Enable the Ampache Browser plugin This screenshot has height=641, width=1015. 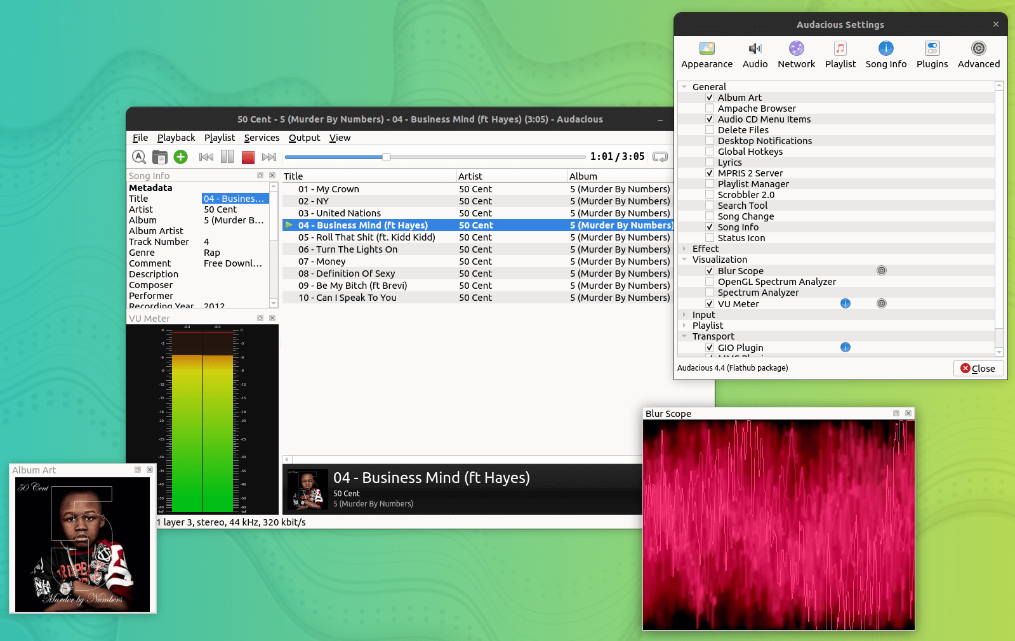coord(710,109)
